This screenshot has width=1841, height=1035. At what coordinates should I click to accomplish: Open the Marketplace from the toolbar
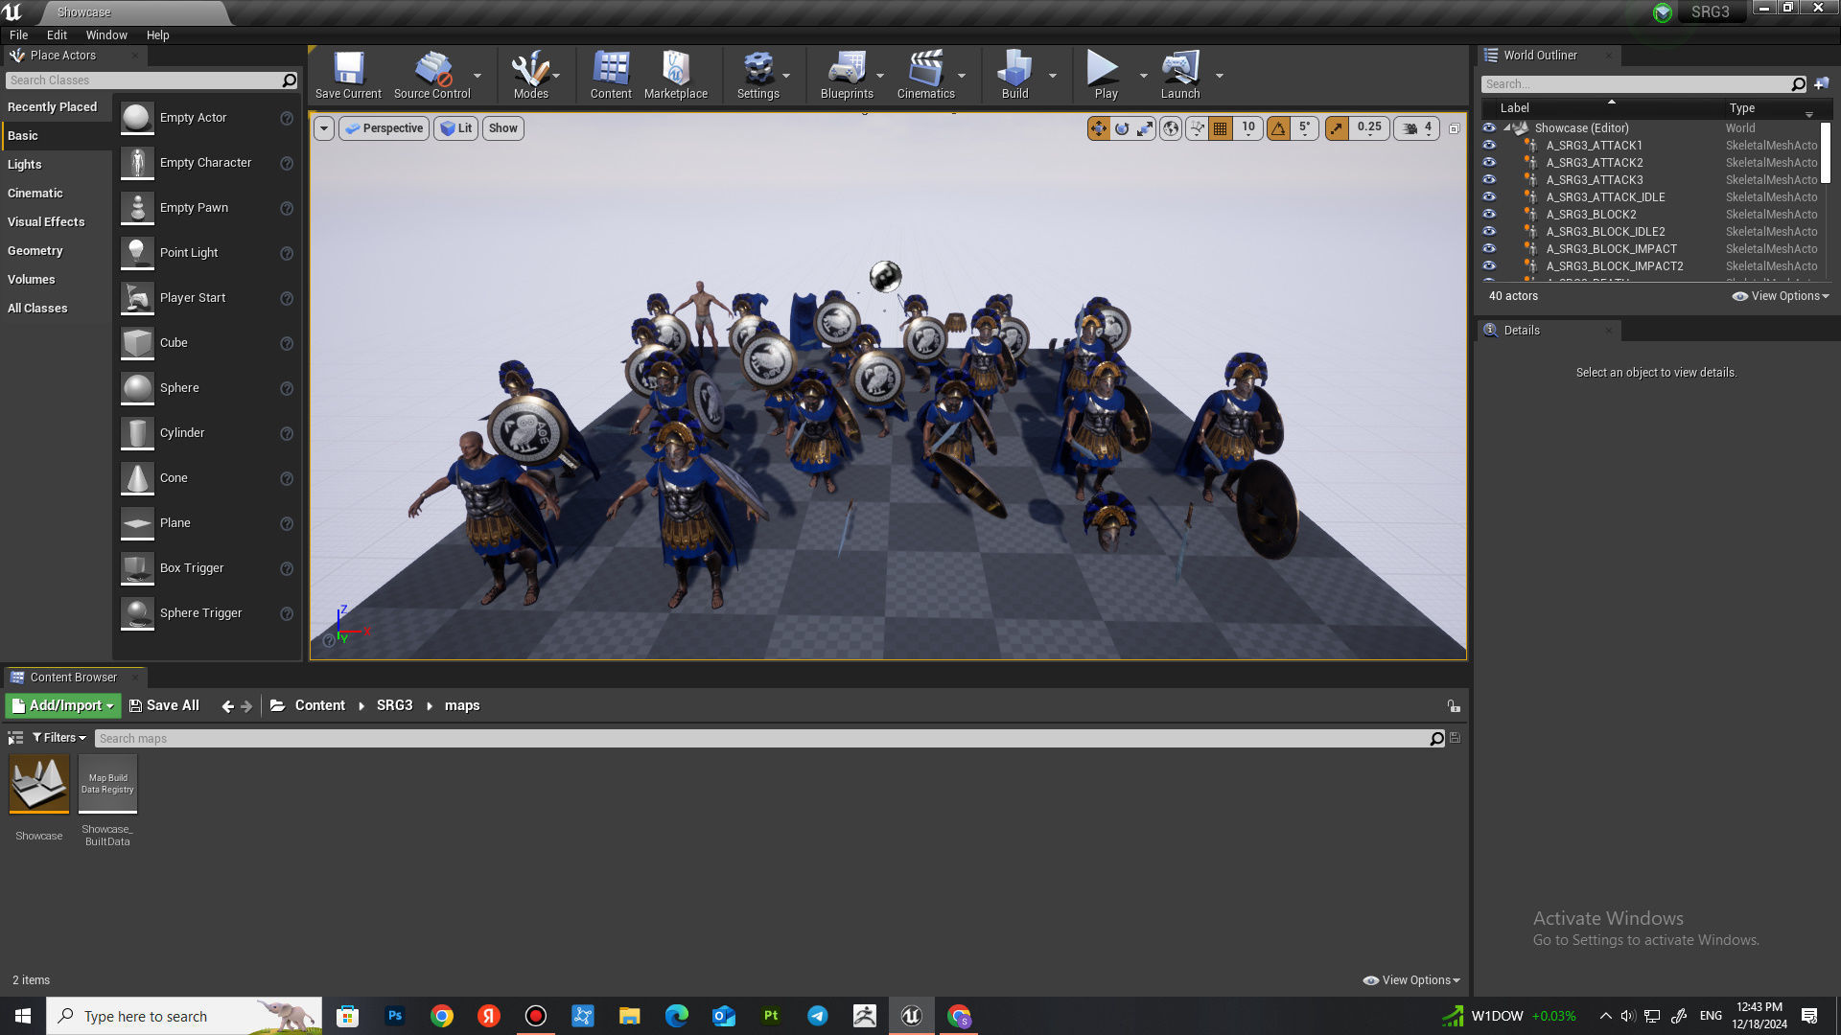tap(675, 75)
